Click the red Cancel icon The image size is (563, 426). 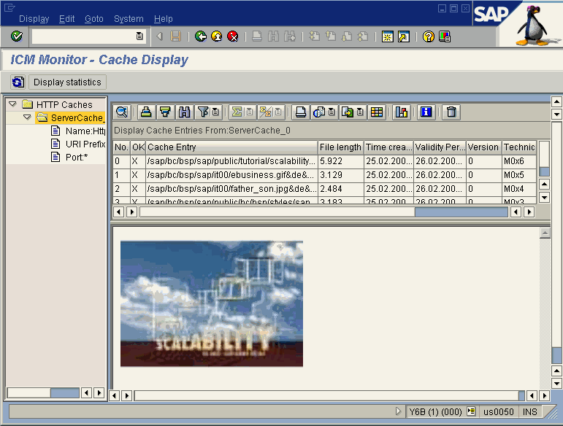click(233, 36)
